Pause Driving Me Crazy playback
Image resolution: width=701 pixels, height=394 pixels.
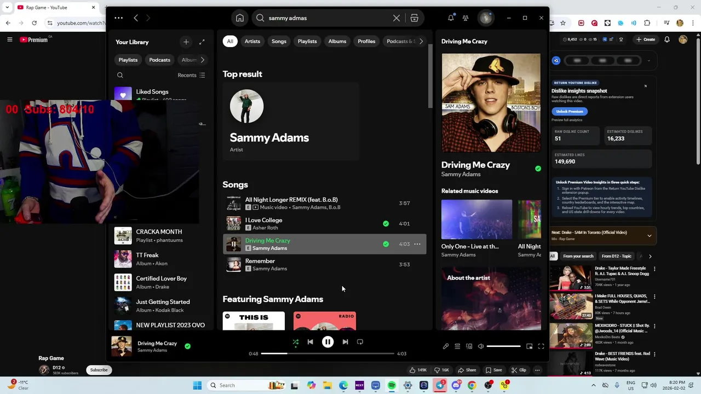pyautogui.click(x=327, y=342)
